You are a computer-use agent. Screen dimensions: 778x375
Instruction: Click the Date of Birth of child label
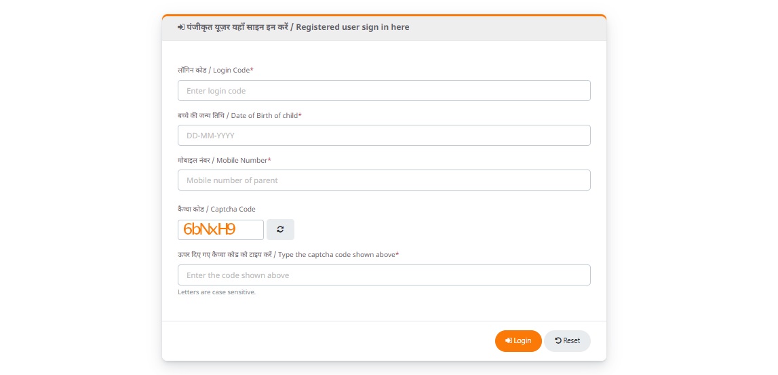coord(238,115)
